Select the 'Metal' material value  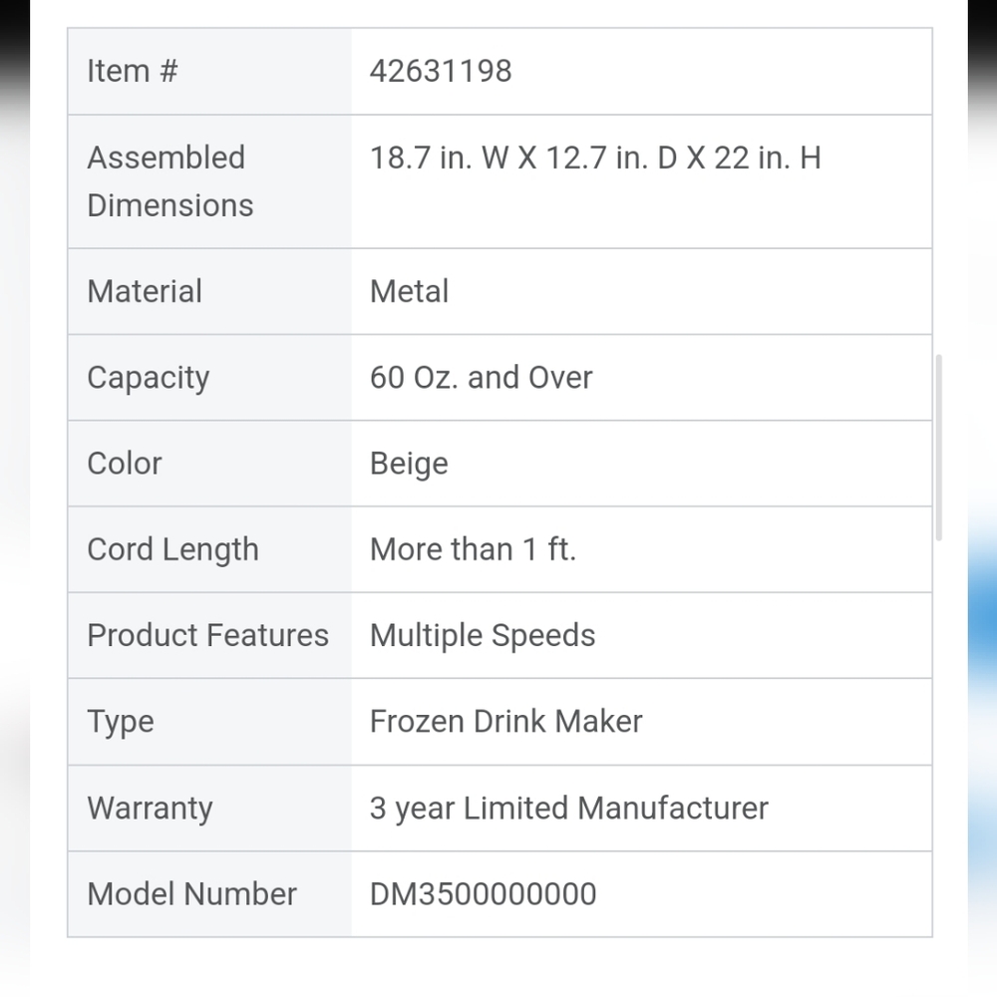click(x=409, y=292)
